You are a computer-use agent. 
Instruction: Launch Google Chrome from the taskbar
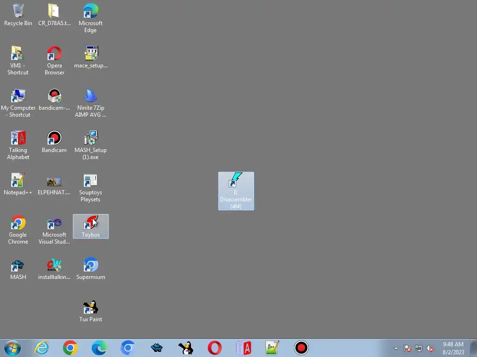(x=70, y=348)
